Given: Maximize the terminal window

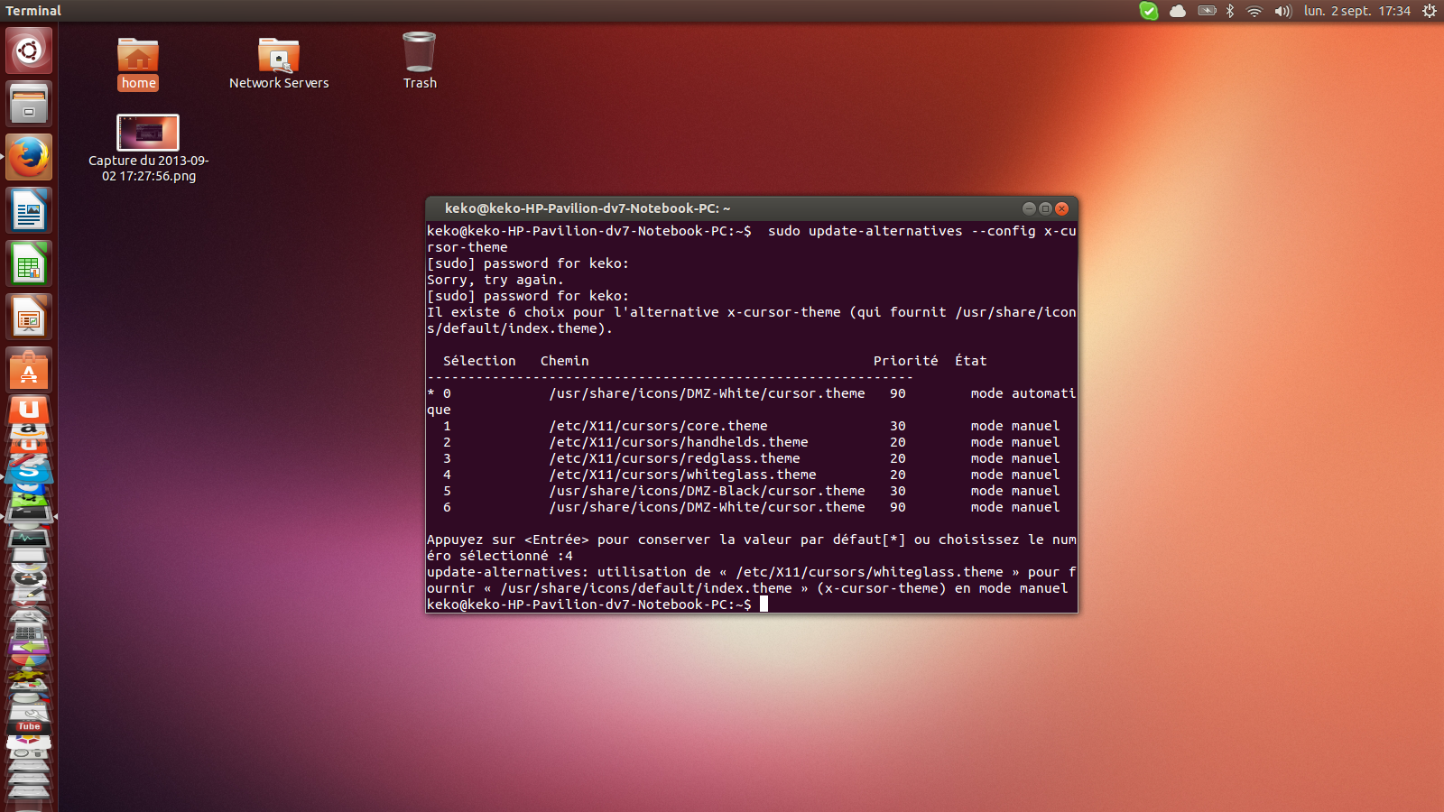Looking at the screenshot, I should pos(1045,208).
